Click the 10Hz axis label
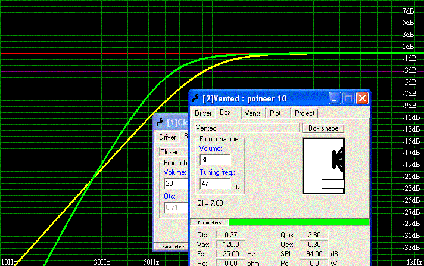Screen dimensions: 424x266 (x=9, y=262)
